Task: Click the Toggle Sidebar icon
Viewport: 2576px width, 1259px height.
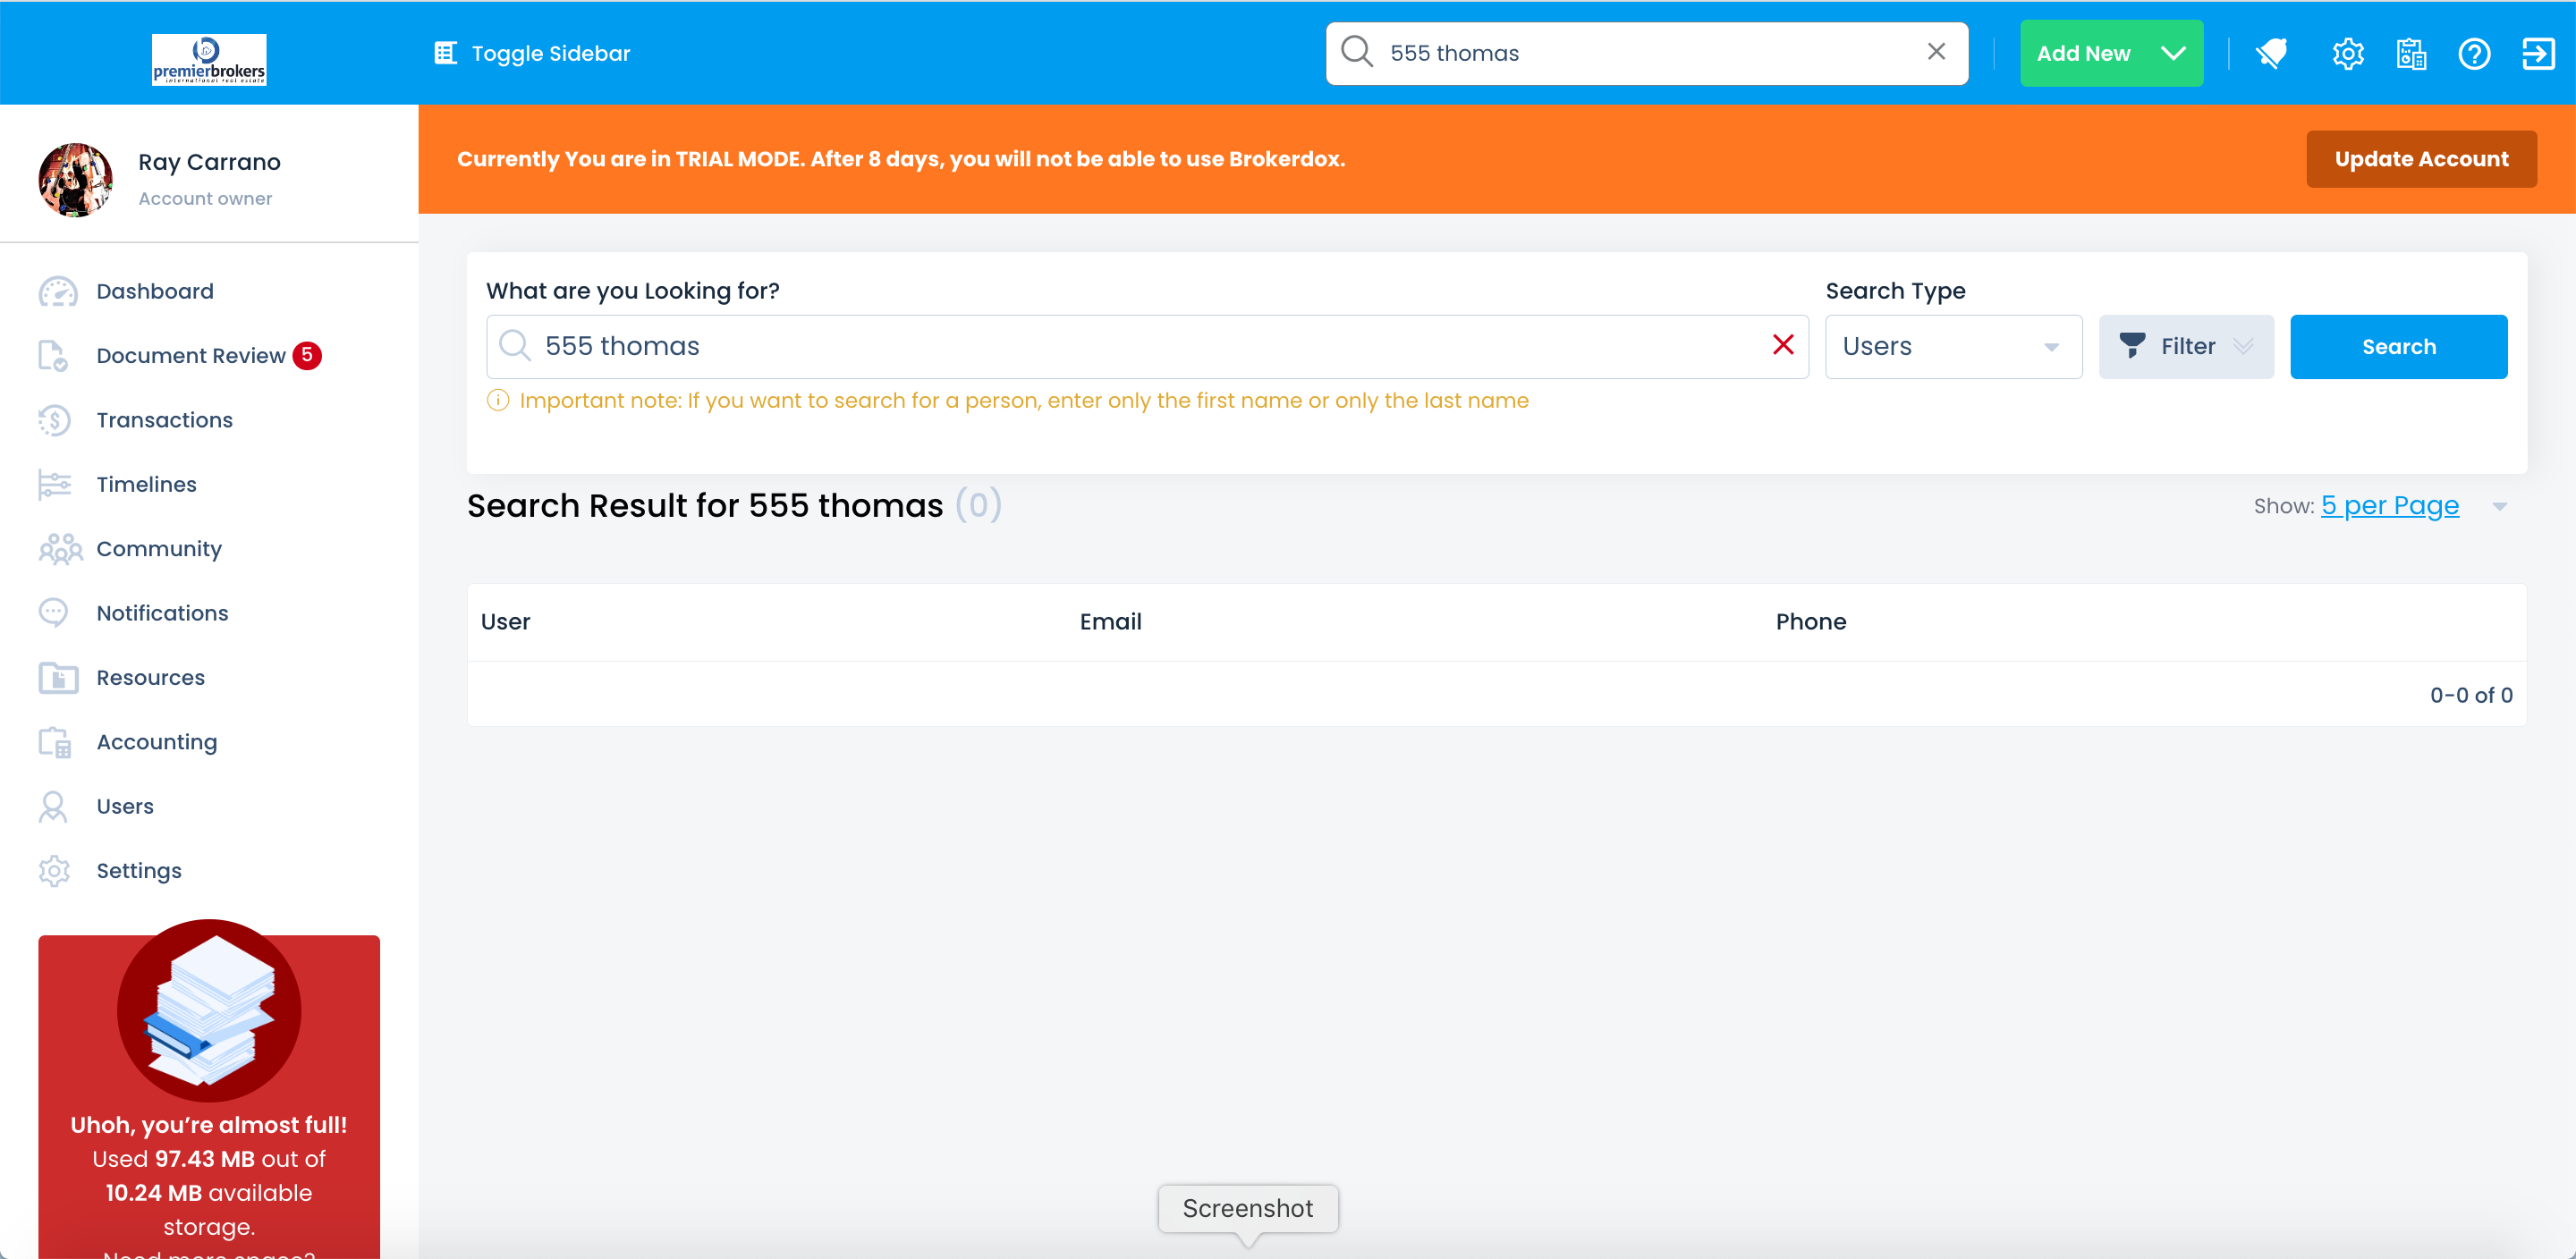Action: click(x=445, y=53)
